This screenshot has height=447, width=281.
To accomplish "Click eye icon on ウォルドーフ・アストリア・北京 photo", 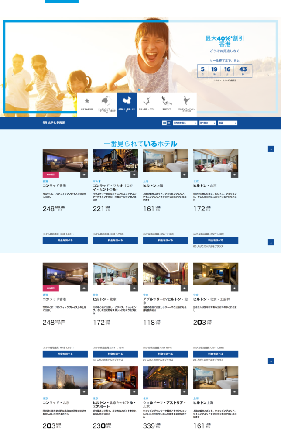I will tap(185, 392).
